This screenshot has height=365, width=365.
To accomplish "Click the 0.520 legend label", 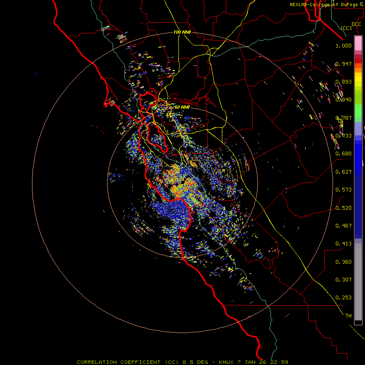I will click(x=344, y=208).
